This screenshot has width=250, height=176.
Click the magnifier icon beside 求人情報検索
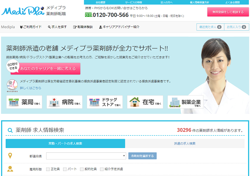pos(10,130)
